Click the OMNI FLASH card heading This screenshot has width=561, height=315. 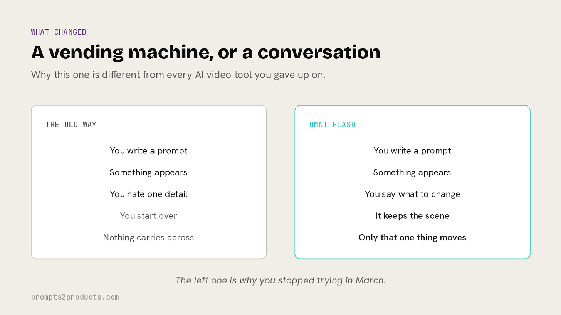(x=333, y=124)
